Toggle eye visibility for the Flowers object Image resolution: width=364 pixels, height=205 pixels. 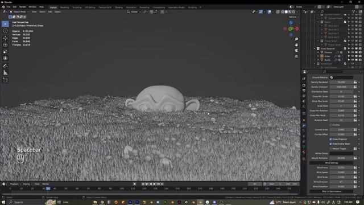click(x=353, y=52)
